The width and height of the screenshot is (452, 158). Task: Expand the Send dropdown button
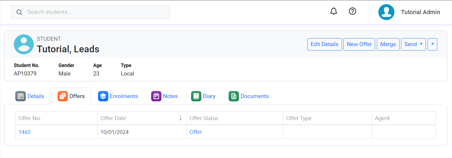click(413, 44)
